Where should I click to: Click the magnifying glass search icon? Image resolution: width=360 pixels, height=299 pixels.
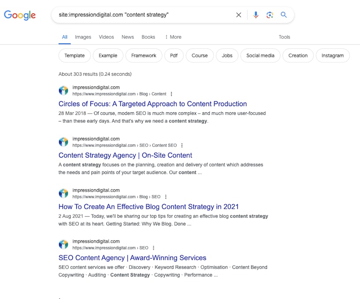point(284,15)
